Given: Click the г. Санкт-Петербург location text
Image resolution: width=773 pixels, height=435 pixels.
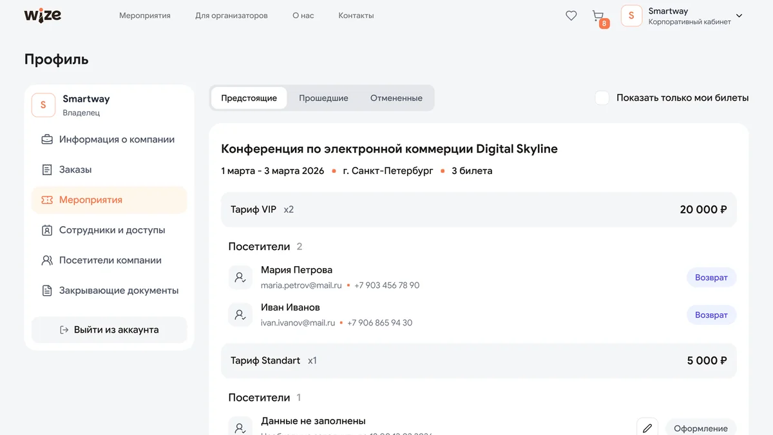Looking at the screenshot, I should [388, 171].
